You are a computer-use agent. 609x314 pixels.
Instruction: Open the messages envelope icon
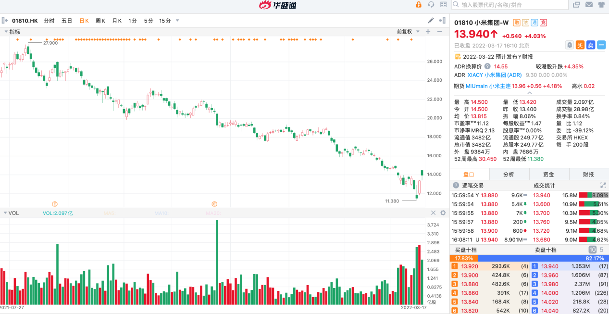coord(589,5)
